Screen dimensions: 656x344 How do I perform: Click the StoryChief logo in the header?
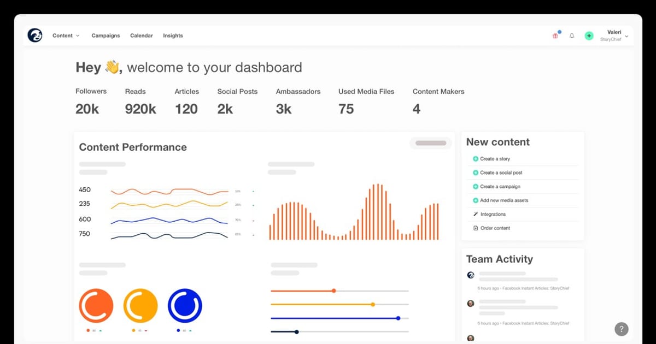35,35
